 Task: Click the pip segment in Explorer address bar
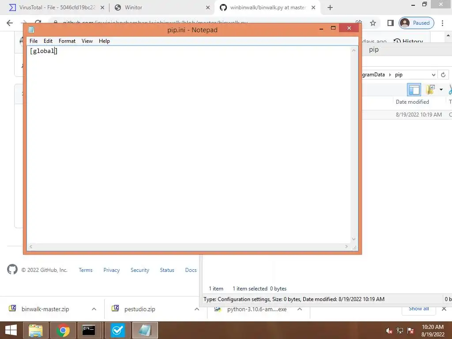click(x=399, y=75)
